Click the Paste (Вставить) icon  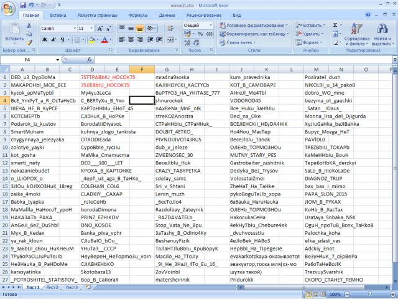click(x=14, y=31)
